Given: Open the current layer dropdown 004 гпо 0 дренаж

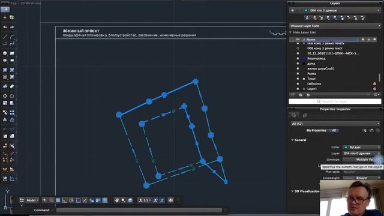Looking at the screenshot, I should [335, 11].
